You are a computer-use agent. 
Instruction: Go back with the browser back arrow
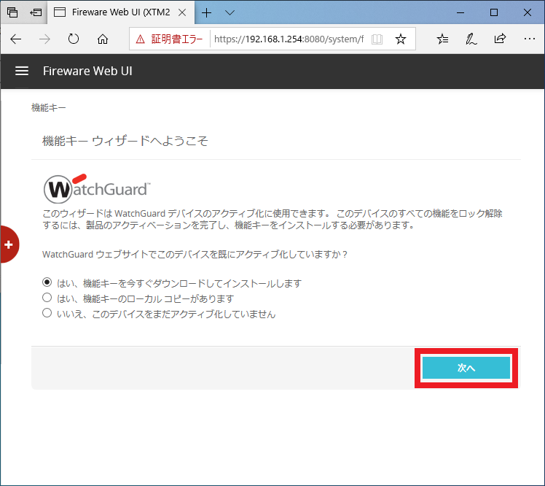coord(15,39)
